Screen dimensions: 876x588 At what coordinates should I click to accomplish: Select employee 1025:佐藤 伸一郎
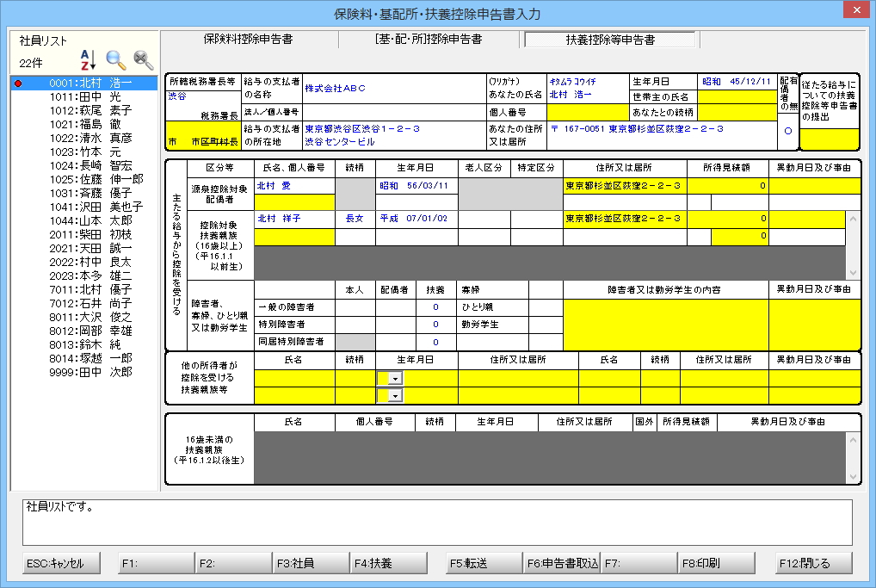coord(84,179)
